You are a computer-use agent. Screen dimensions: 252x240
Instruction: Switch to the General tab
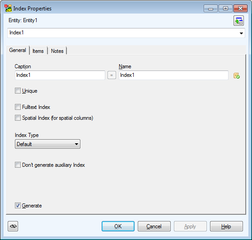pos(18,50)
